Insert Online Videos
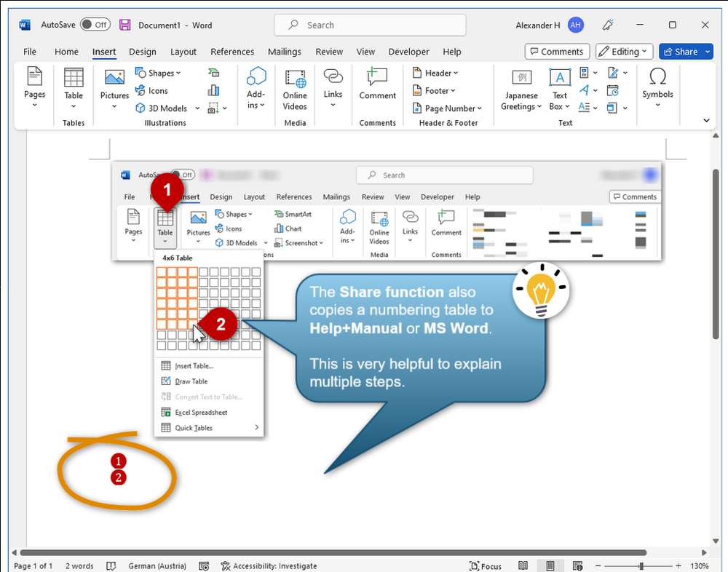This screenshot has height=572, width=728. coord(295,90)
